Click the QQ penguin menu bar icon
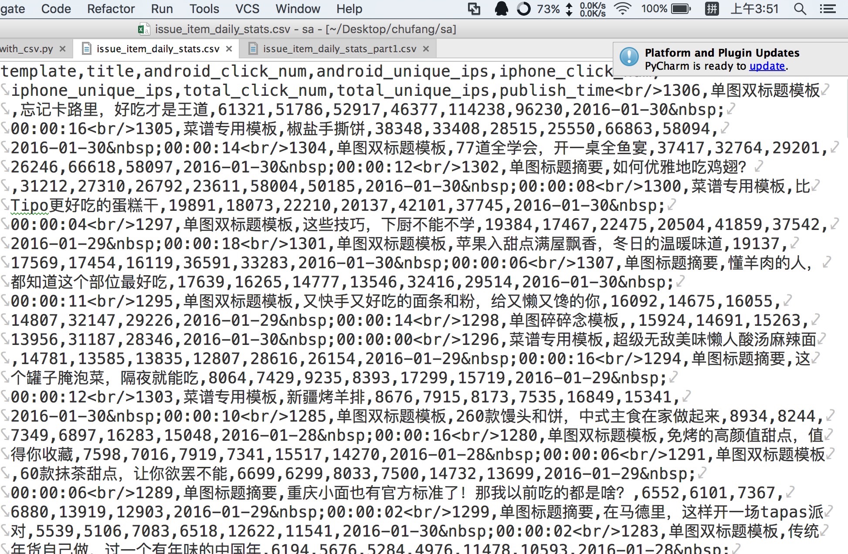Image resolution: width=848 pixels, height=554 pixels. (x=502, y=9)
